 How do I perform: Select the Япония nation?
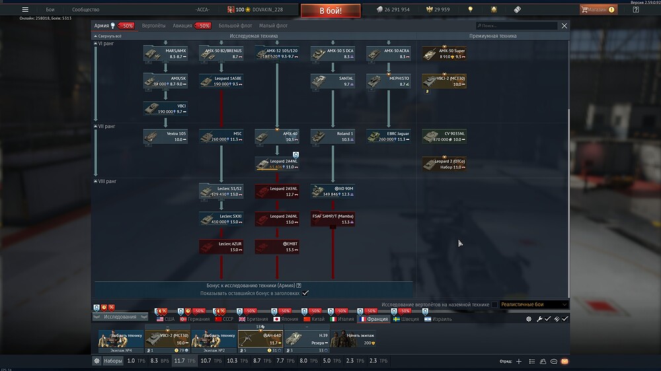[286, 320]
